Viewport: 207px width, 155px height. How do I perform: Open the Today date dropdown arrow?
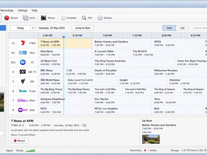pos(33,28)
